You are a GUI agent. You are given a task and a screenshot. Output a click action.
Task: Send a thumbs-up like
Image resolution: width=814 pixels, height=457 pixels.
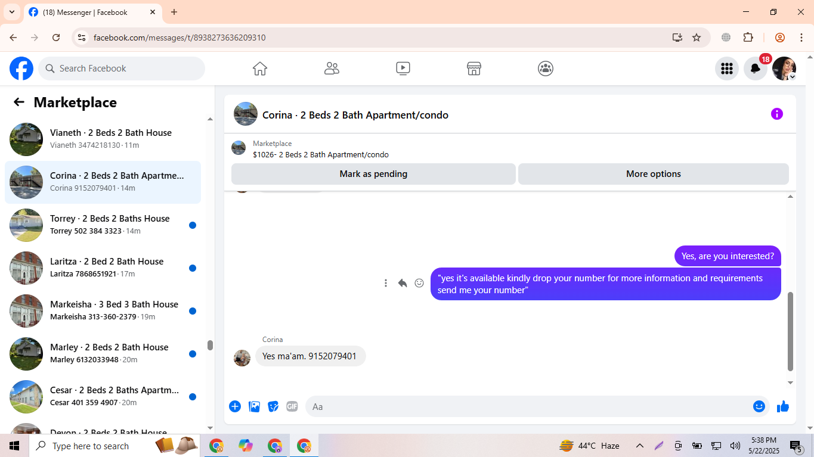tap(783, 406)
